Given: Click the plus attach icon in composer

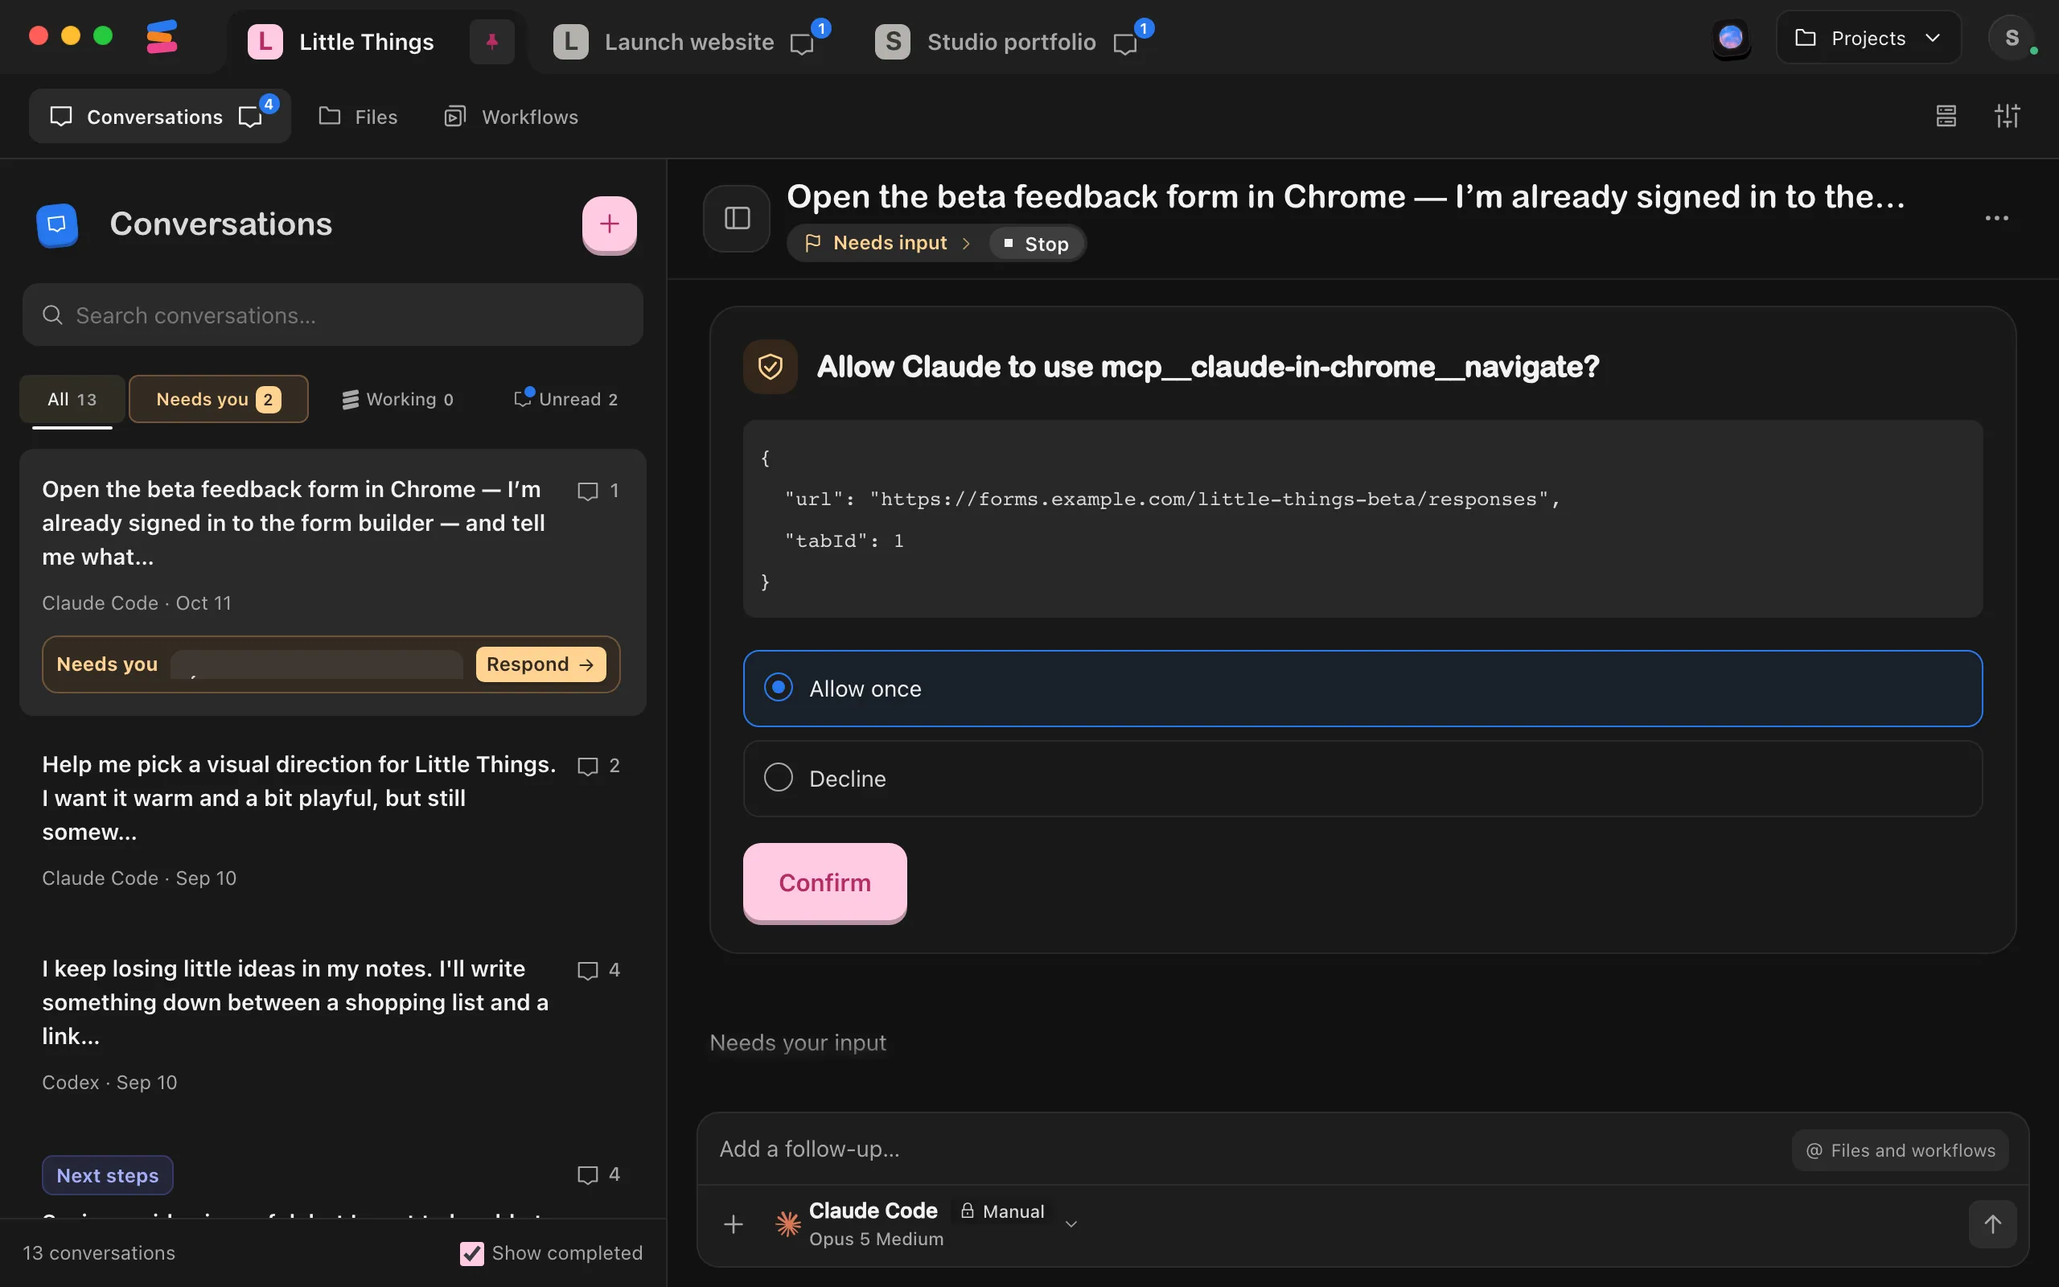Looking at the screenshot, I should coord(734,1224).
